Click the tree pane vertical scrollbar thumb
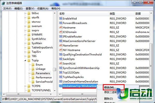Screen dimensions: 155x103 point(55,69)
